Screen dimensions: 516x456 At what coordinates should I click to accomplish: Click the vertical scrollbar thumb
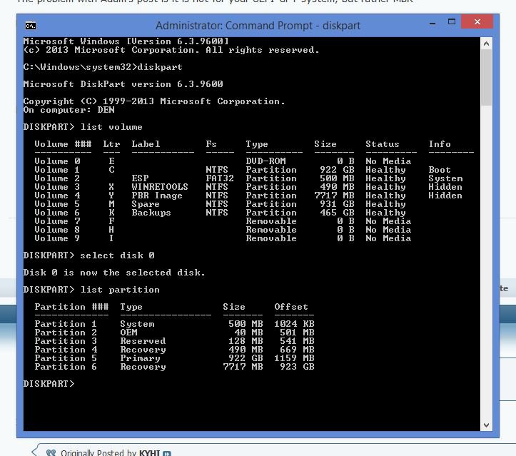[x=487, y=78]
